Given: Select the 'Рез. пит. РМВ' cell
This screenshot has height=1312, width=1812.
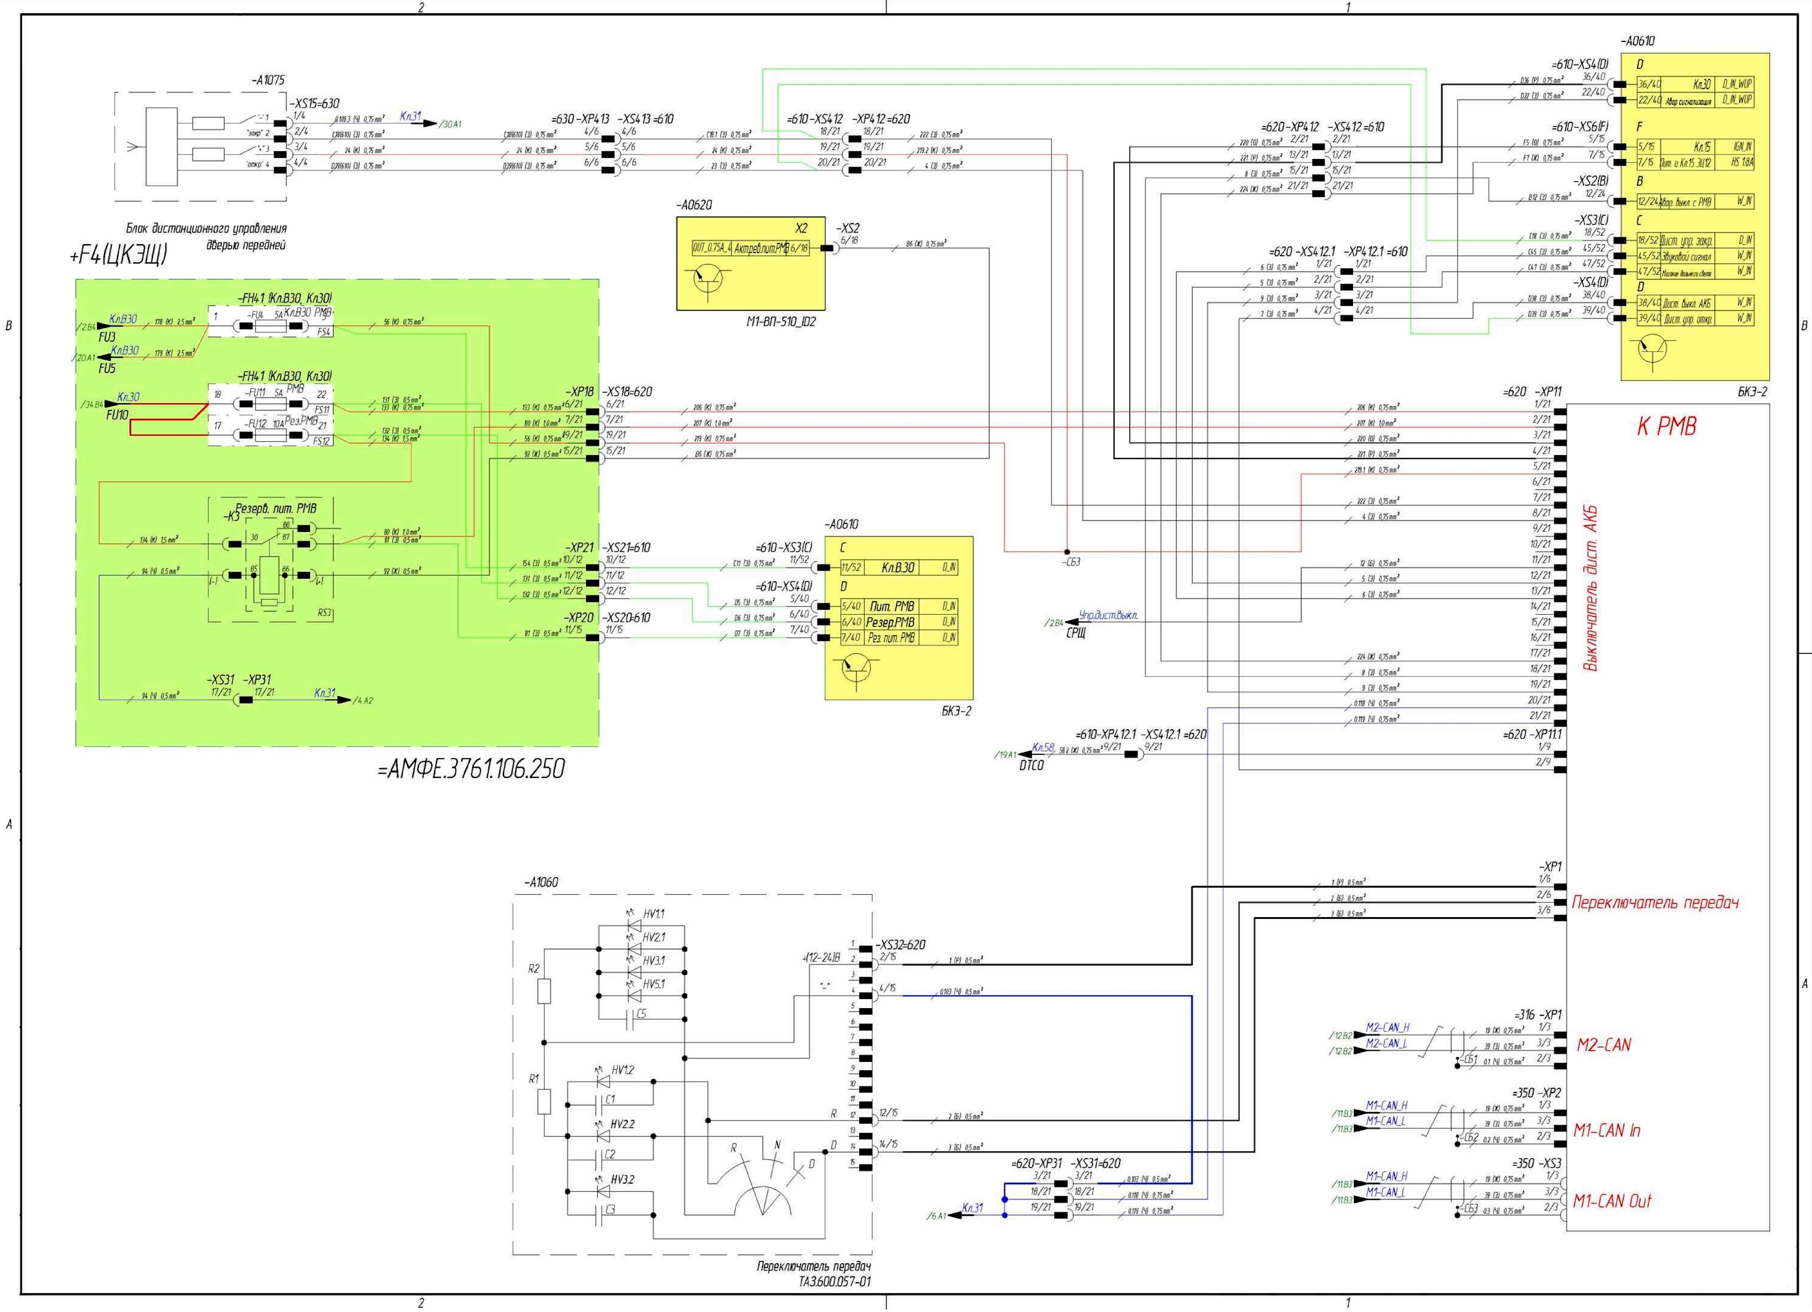Looking at the screenshot, I should pyautogui.click(x=892, y=637).
